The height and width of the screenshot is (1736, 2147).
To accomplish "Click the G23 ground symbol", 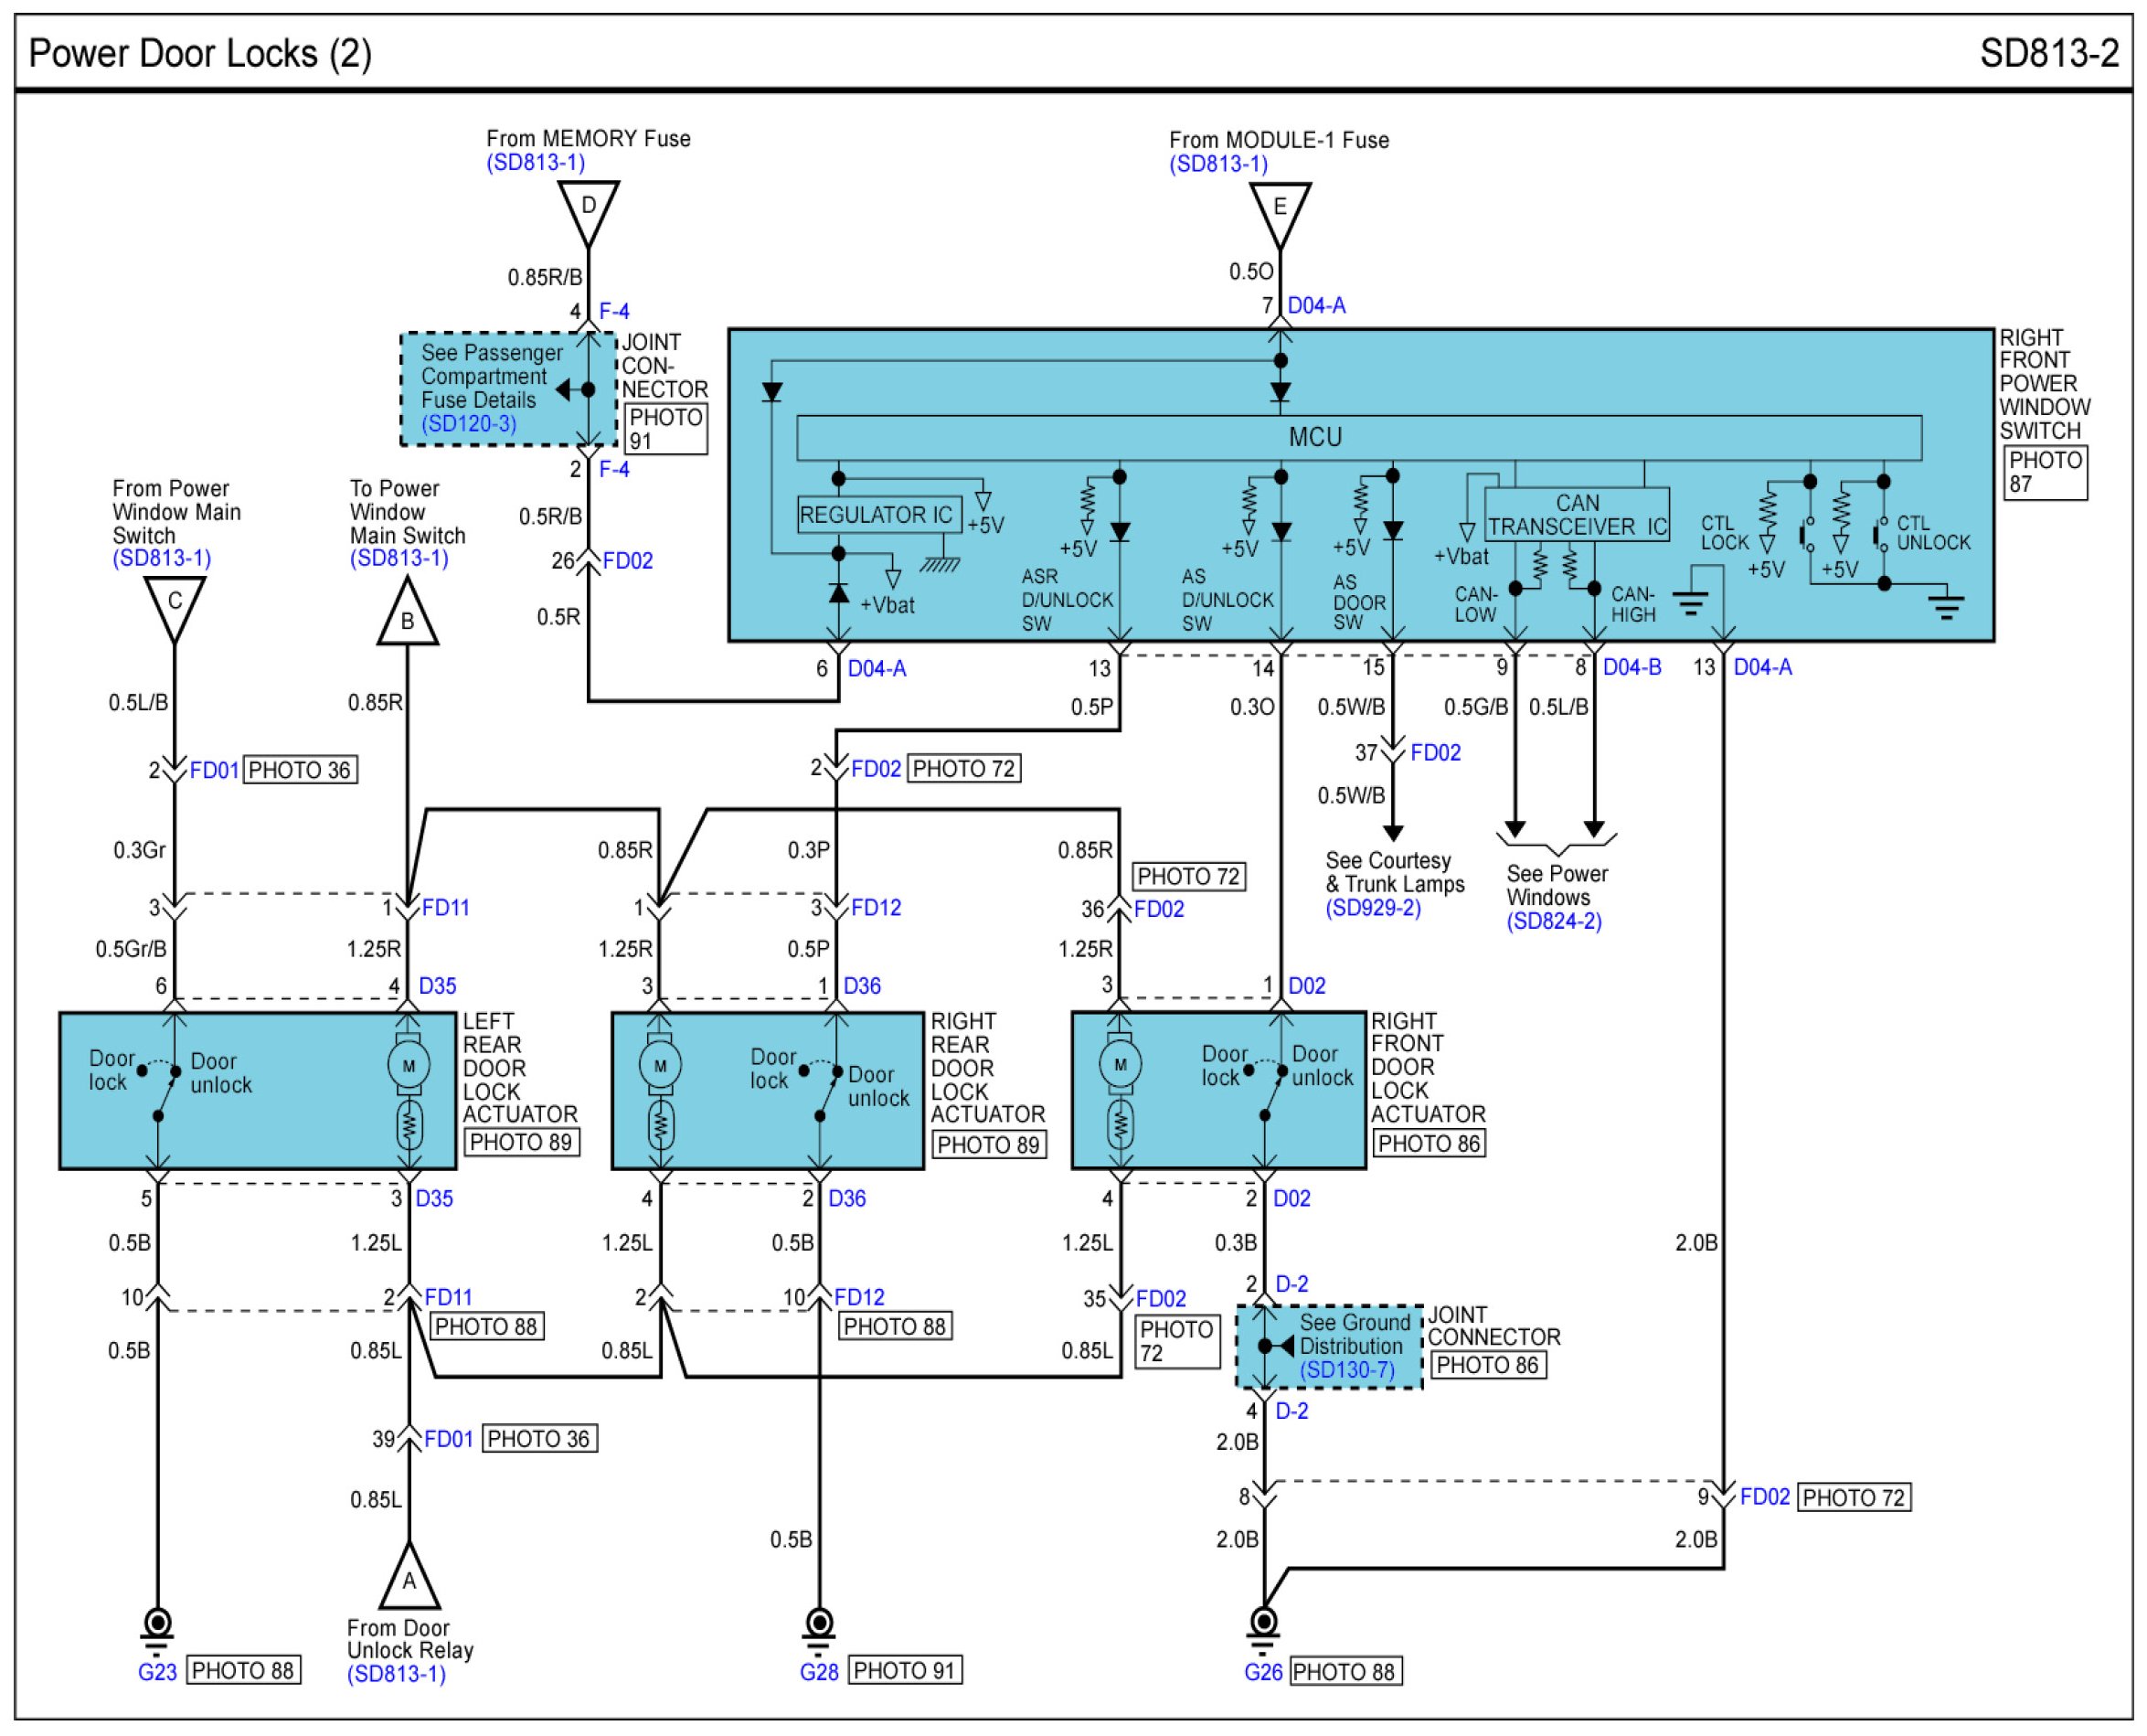I will (x=157, y=1625).
